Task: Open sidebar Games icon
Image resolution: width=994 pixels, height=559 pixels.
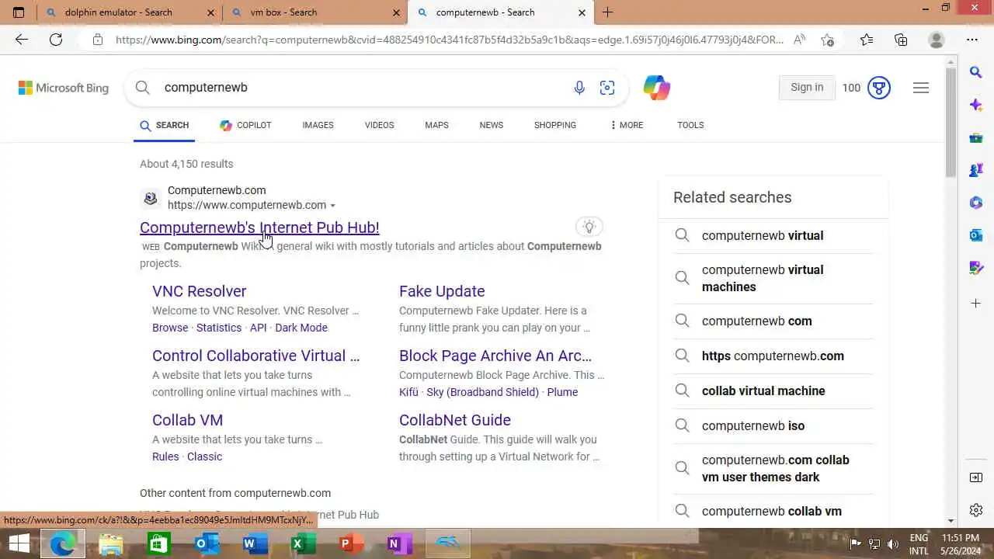Action: pyautogui.click(x=976, y=170)
